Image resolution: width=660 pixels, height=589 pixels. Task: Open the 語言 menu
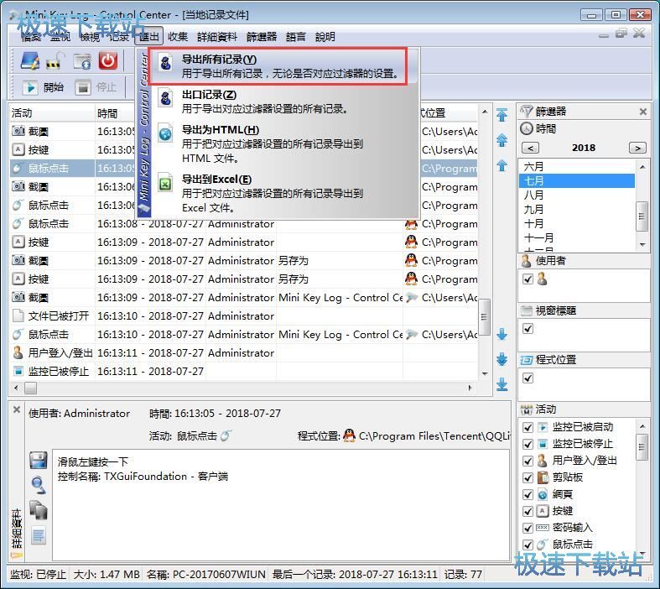click(x=296, y=37)
